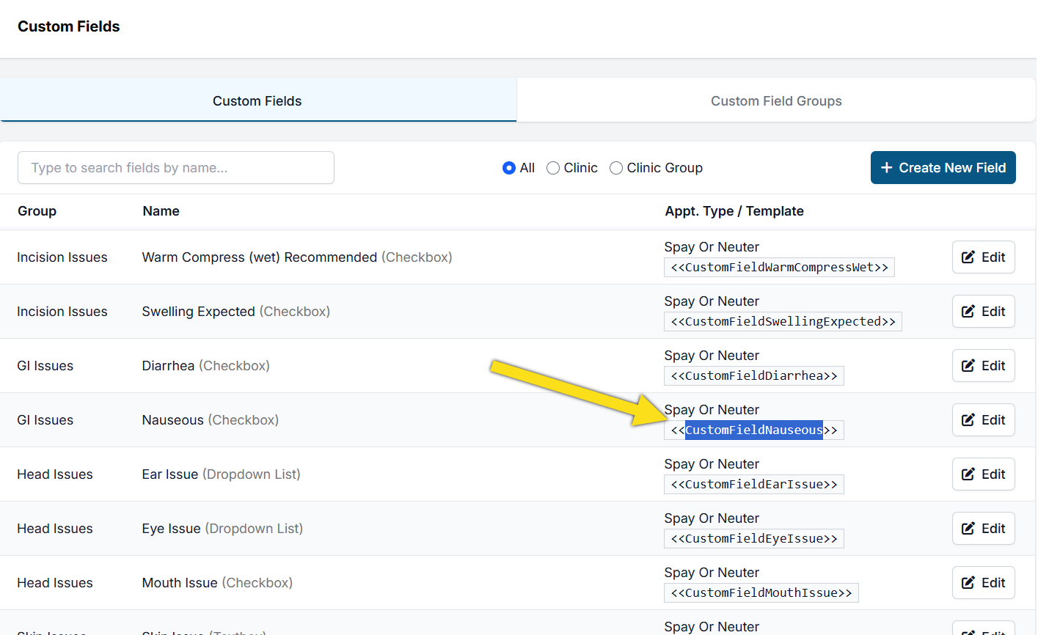Screen dimensions: 1038x635
Task: Select the All radio filter
Action: coord(509,168)
